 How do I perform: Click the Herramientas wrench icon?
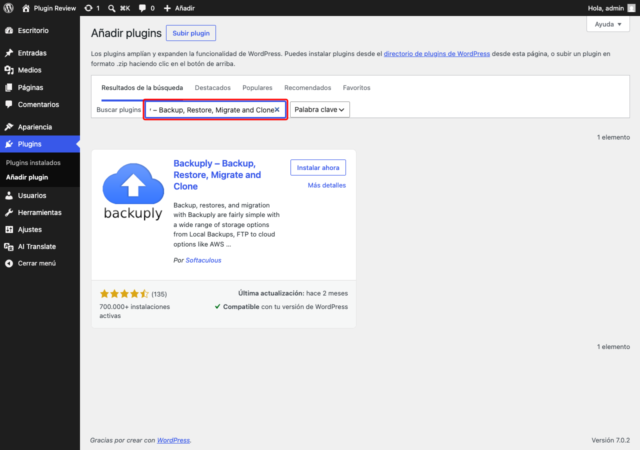pyautogui.click(x=9, y=212)
